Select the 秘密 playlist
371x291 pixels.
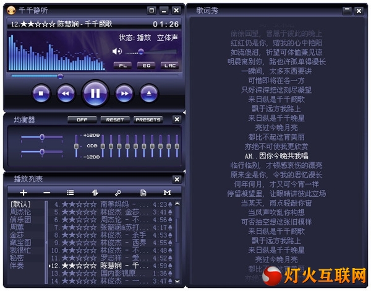click(x=17, y=258)
